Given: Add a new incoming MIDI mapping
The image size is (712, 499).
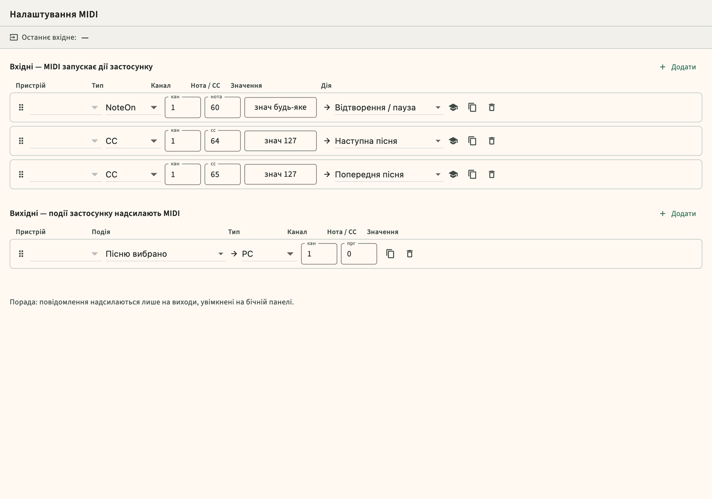Looking at the screenshot, I should coord(678,67).
